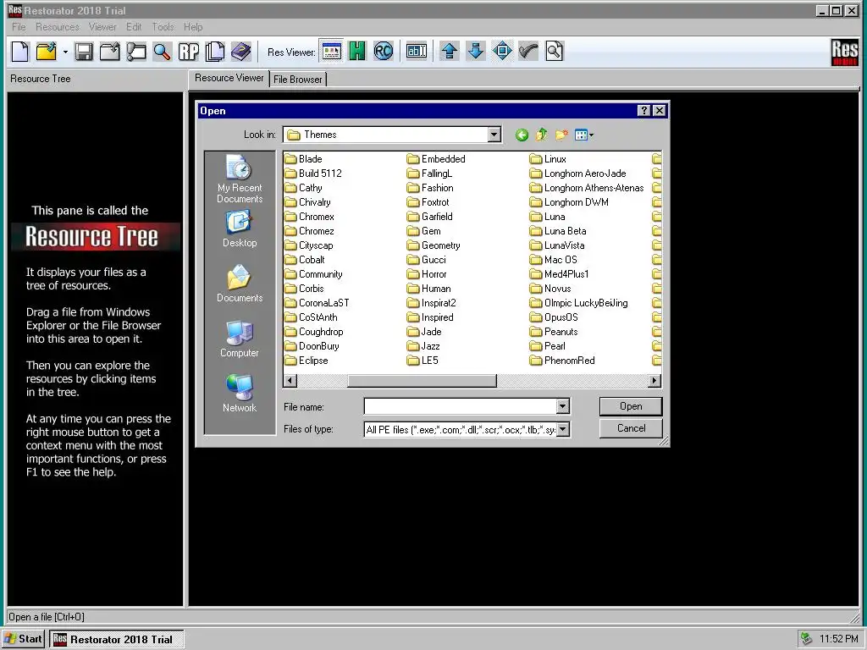This screenshot has width=867, height=650.
Task: Click the blue down arrow icon
Action: [x=476, y=52]
